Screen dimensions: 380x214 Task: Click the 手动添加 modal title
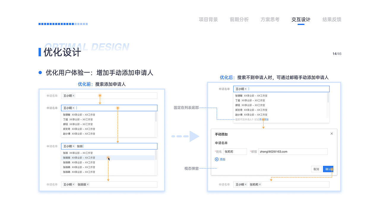[221, 134]
